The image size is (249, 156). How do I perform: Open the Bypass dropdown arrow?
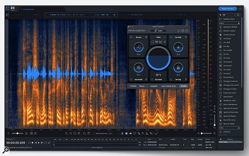point(147,86)
